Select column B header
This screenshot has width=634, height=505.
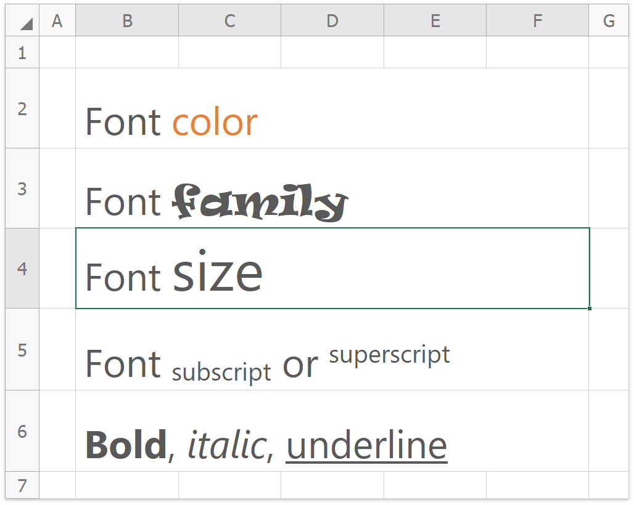[127, 21]
